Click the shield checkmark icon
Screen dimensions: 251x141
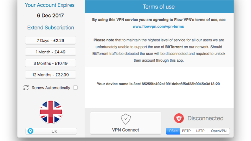click(x=125, y=119)
